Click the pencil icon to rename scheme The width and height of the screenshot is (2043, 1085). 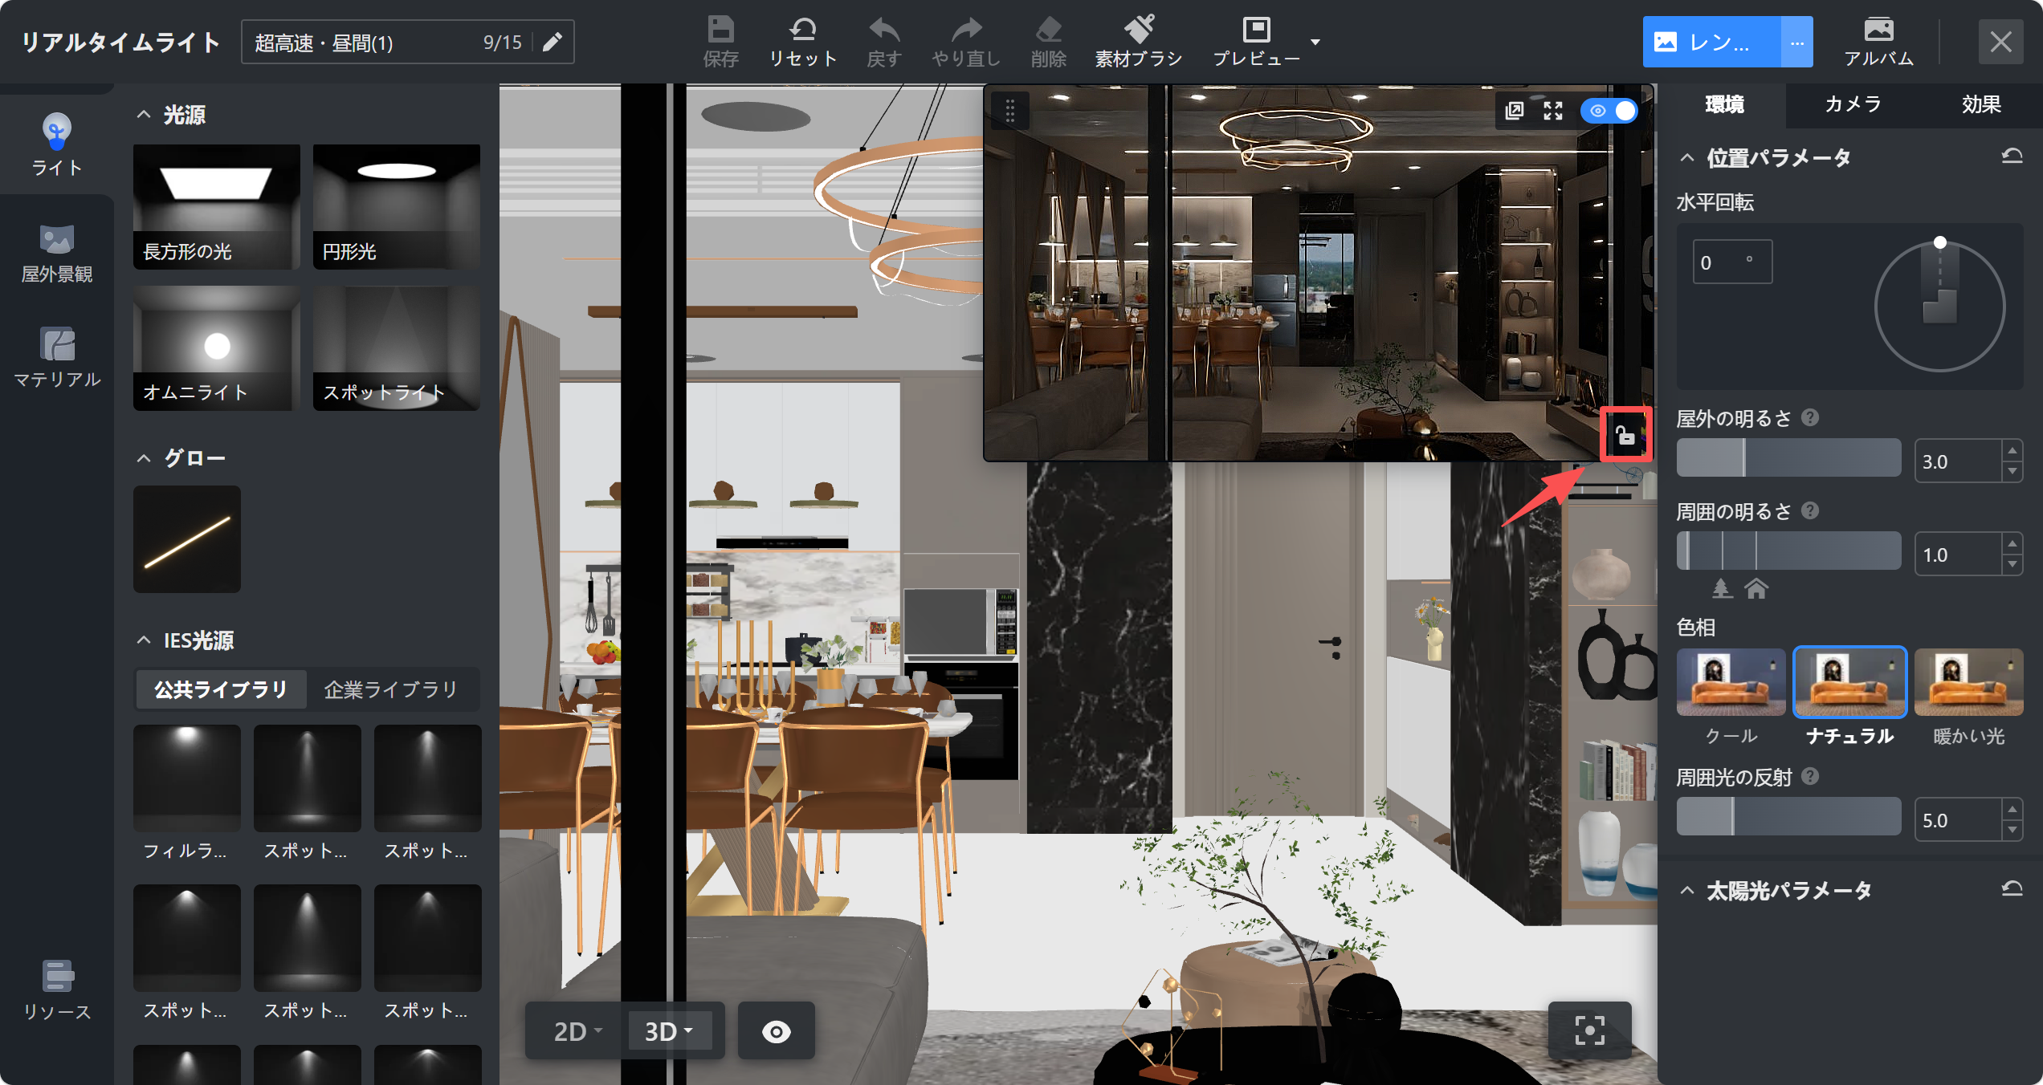553,42
